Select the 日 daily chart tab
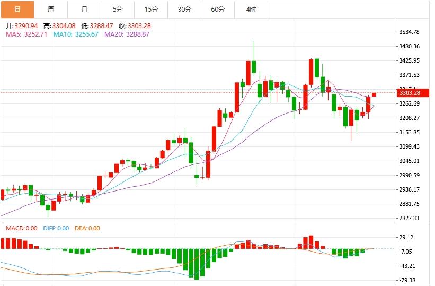Screen dimensions: 435x286 pyautogui.click(x=17, y=10)
